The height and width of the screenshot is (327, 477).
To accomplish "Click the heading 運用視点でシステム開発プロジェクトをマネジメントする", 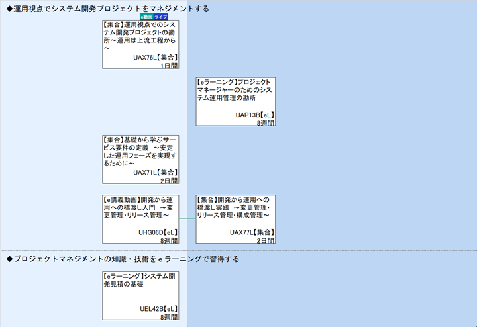I will [108, 9].
